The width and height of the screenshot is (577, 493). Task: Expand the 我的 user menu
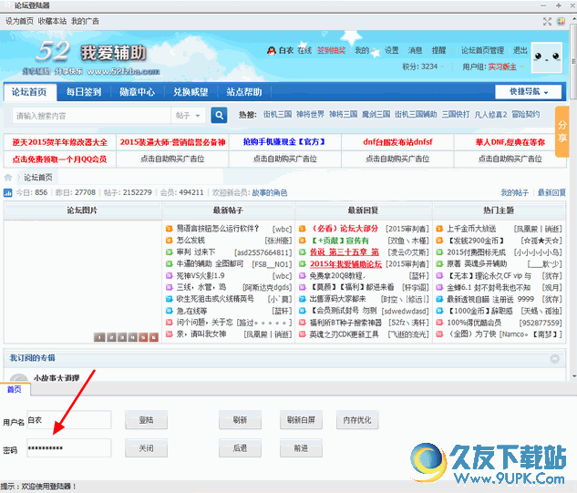point(366,50)
